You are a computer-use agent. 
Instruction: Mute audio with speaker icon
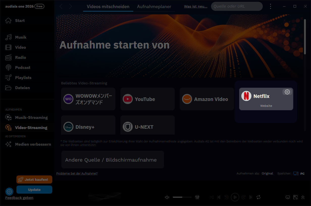coord(167,197)
